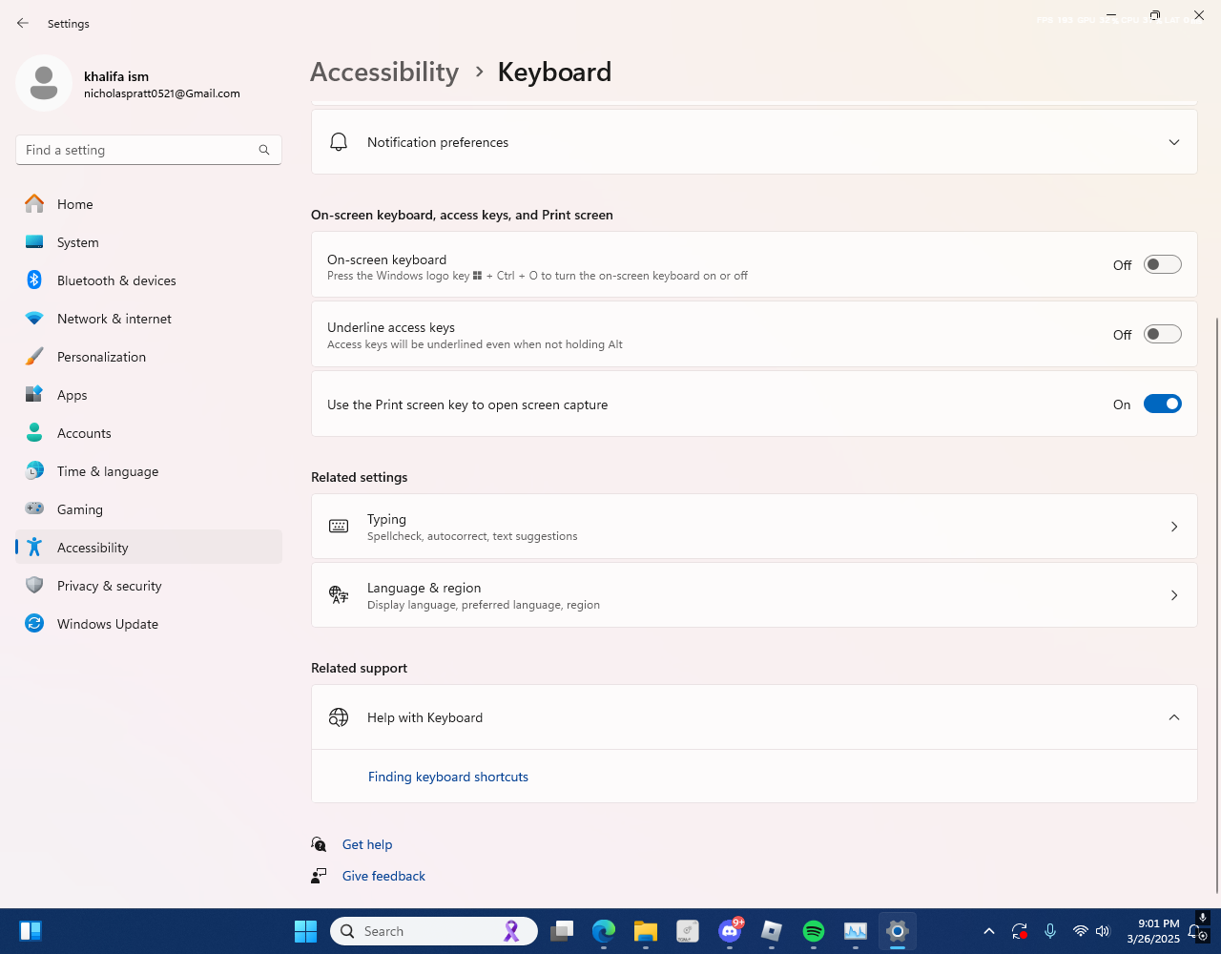Click the user profile avatar picture
This screenshot has height=954, width=1221.
pyautogui.click(x=44, y=83)
